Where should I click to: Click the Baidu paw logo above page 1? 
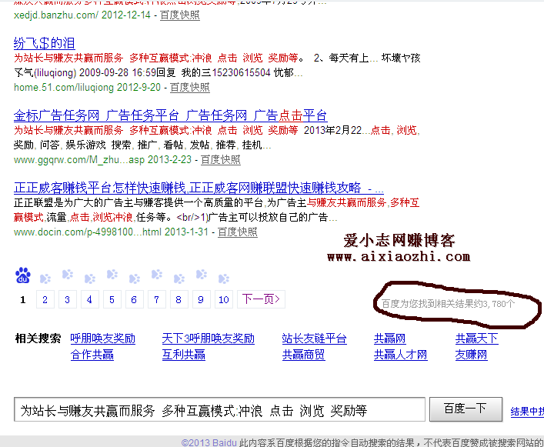coord(23,275)
